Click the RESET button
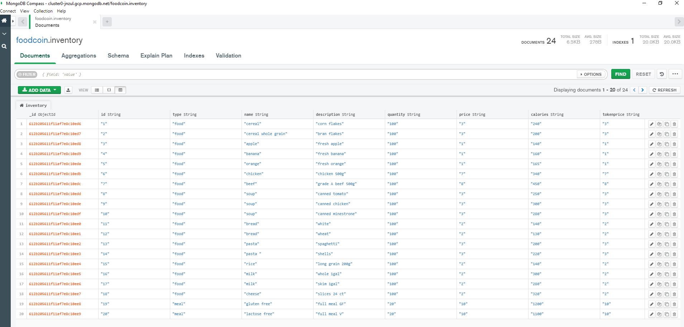Viewport: 684px width, 327px height. pos(643,74)
